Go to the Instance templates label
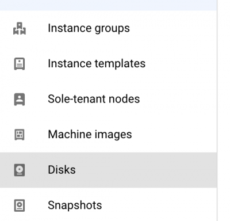Image resolution: width=230 pixels, height=221 pixels. tap(97, 63)
